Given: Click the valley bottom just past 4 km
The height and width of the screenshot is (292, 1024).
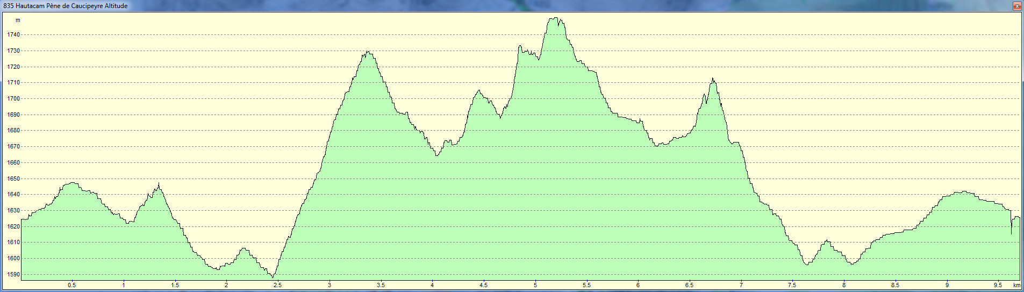Looking at the screenshot, I should coord(438,155).
